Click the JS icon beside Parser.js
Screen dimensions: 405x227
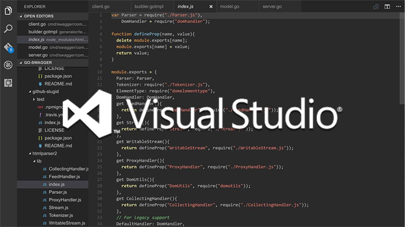45,192
